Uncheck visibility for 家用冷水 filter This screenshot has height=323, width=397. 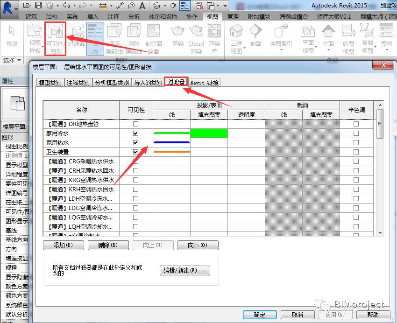click(x=136, y=133)
